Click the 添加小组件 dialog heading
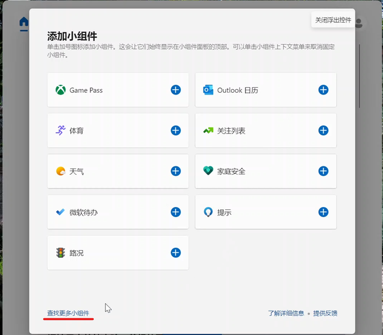Image resolution: width=383 pixels, height=335 pixels. pyautogui.click(x=72, y=36)
